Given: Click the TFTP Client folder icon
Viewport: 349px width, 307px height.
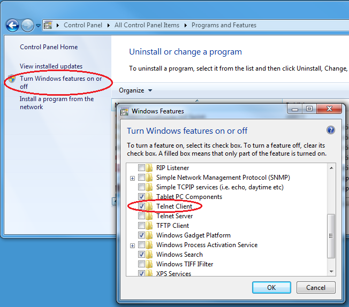Looking at the screenshot, I should pyautogui.click(x=149, y=225).
